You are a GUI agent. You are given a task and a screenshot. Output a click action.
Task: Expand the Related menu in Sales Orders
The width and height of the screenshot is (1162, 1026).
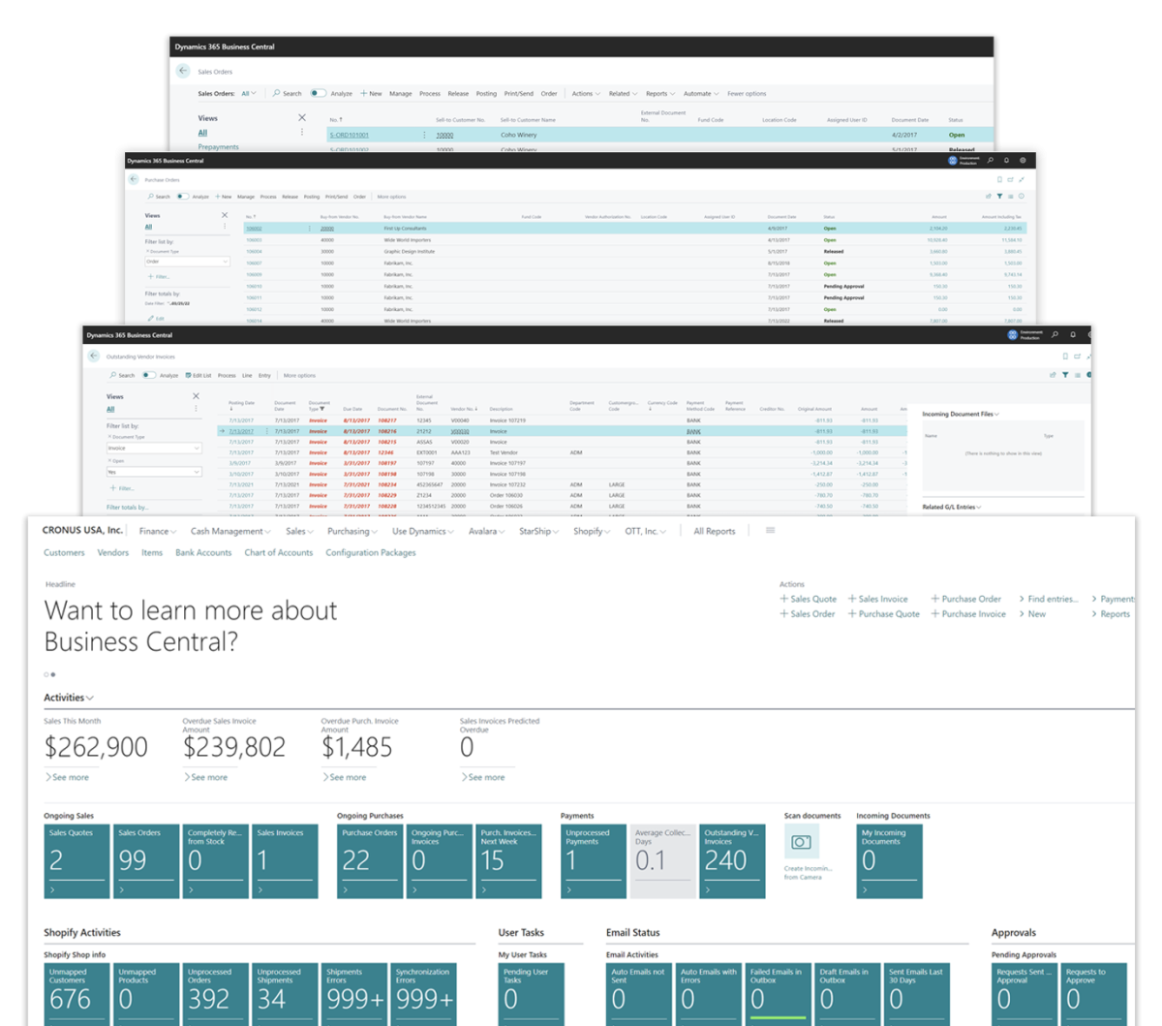click(x=623, y=94)
